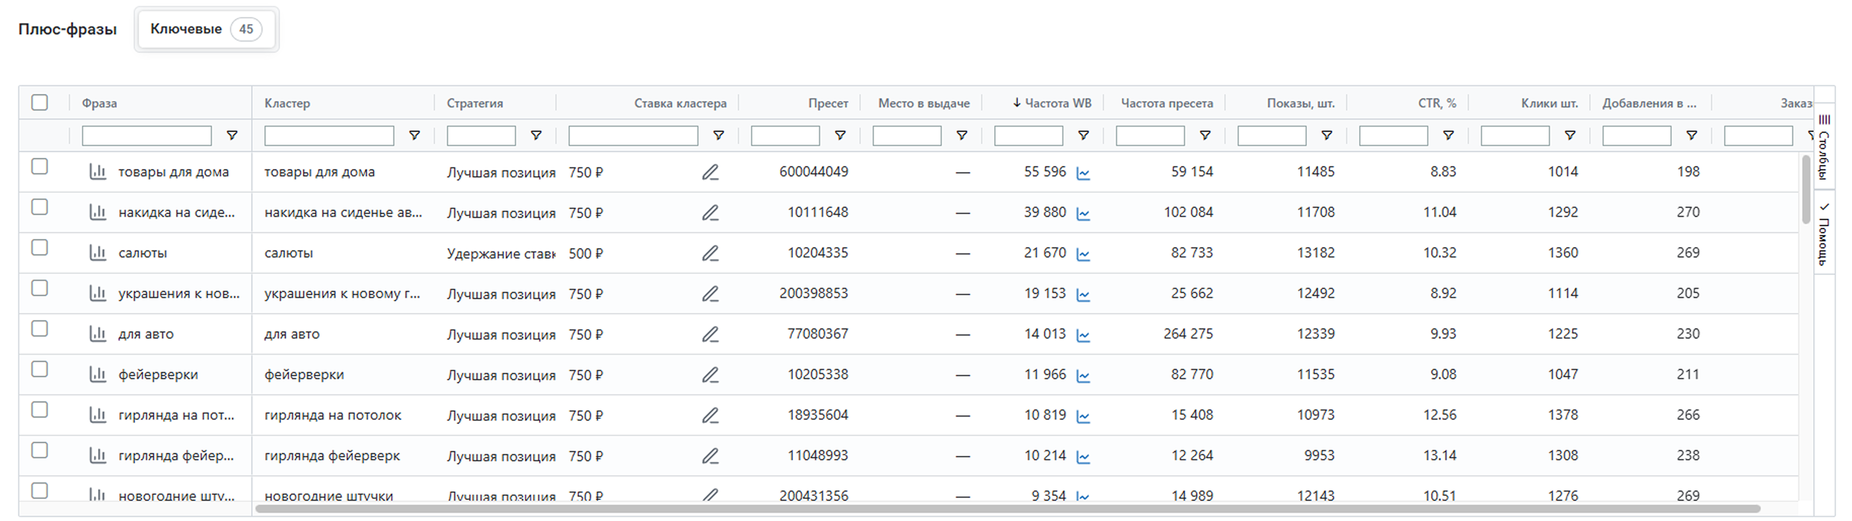
Task: Open filter icon for Фраза column
Action: click(x=232, y=136)
